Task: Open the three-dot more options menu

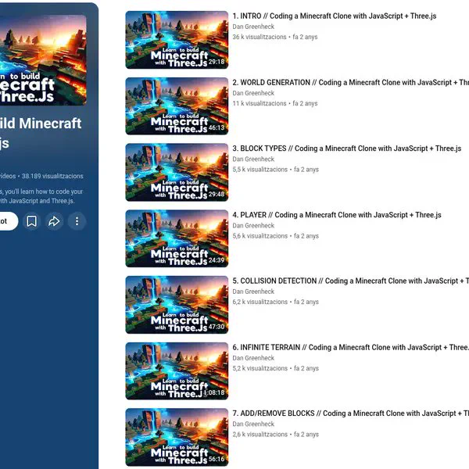Action: click(77, 221)
